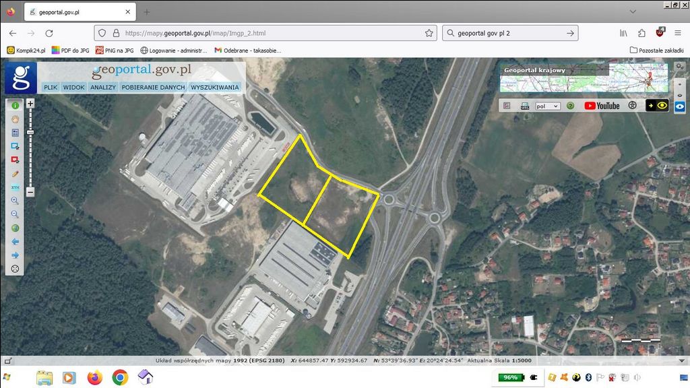
Task: Open the POBIERANIE DANYCH menu
Action: click(153, 87)
